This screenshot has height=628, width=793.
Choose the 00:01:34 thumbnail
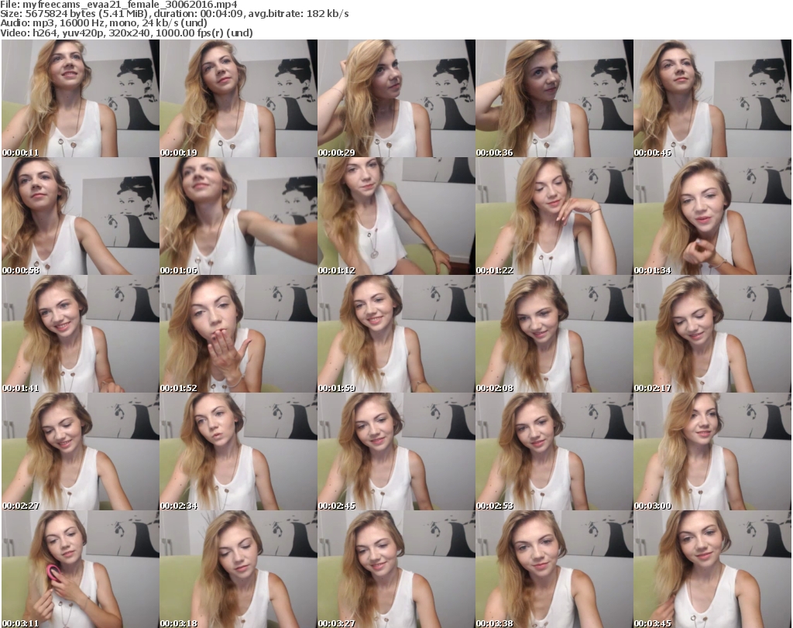click(712, 217)
